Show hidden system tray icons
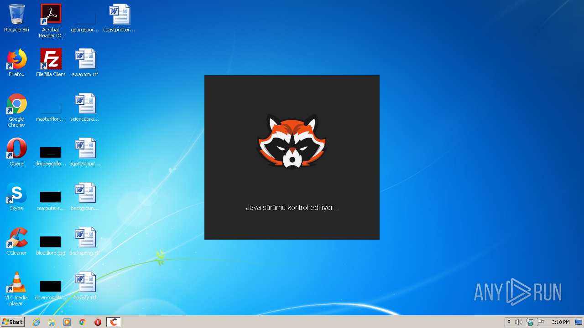 click(x=509, y=322)
